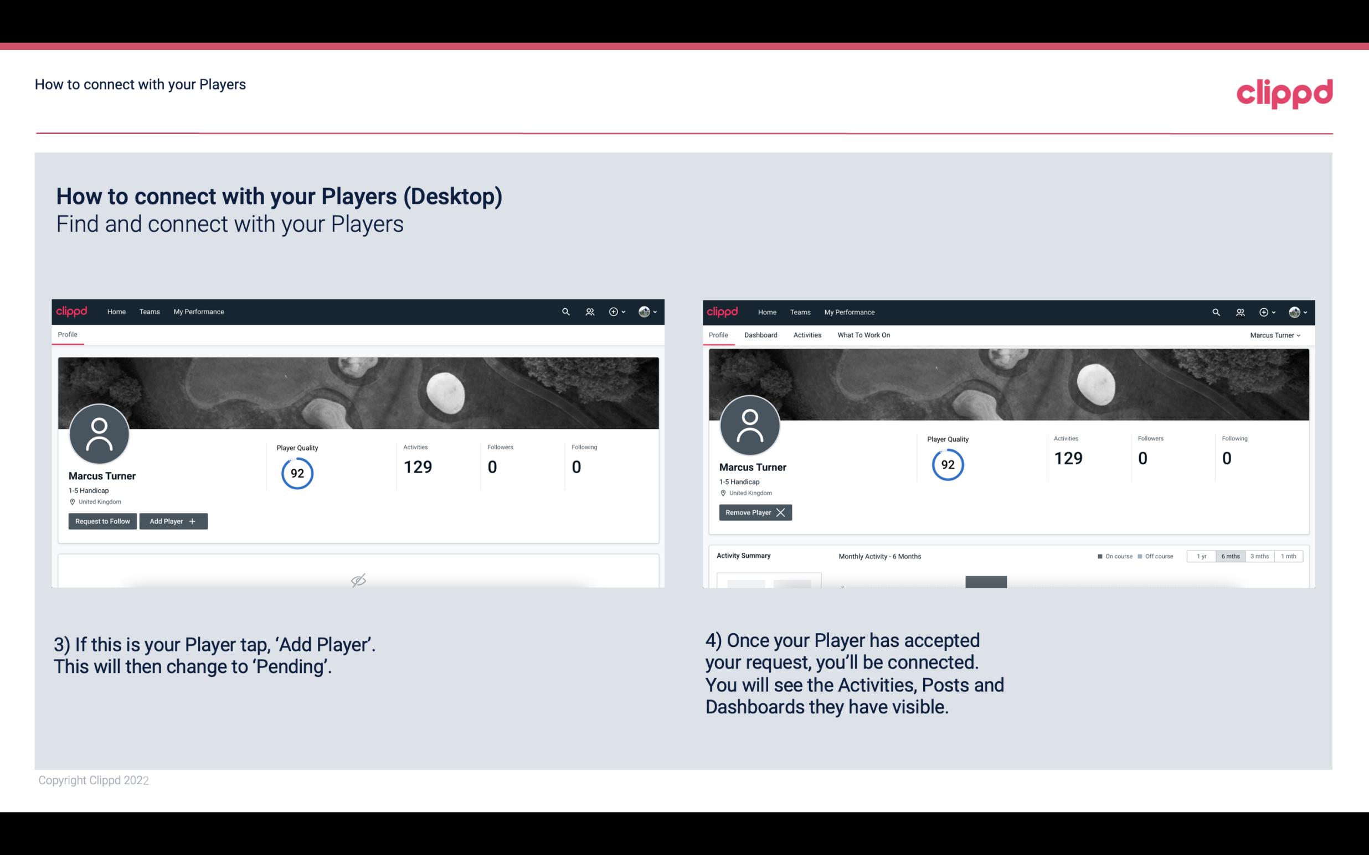Click the 'Request to Follow' button on profile

click(x=101, y=521)
